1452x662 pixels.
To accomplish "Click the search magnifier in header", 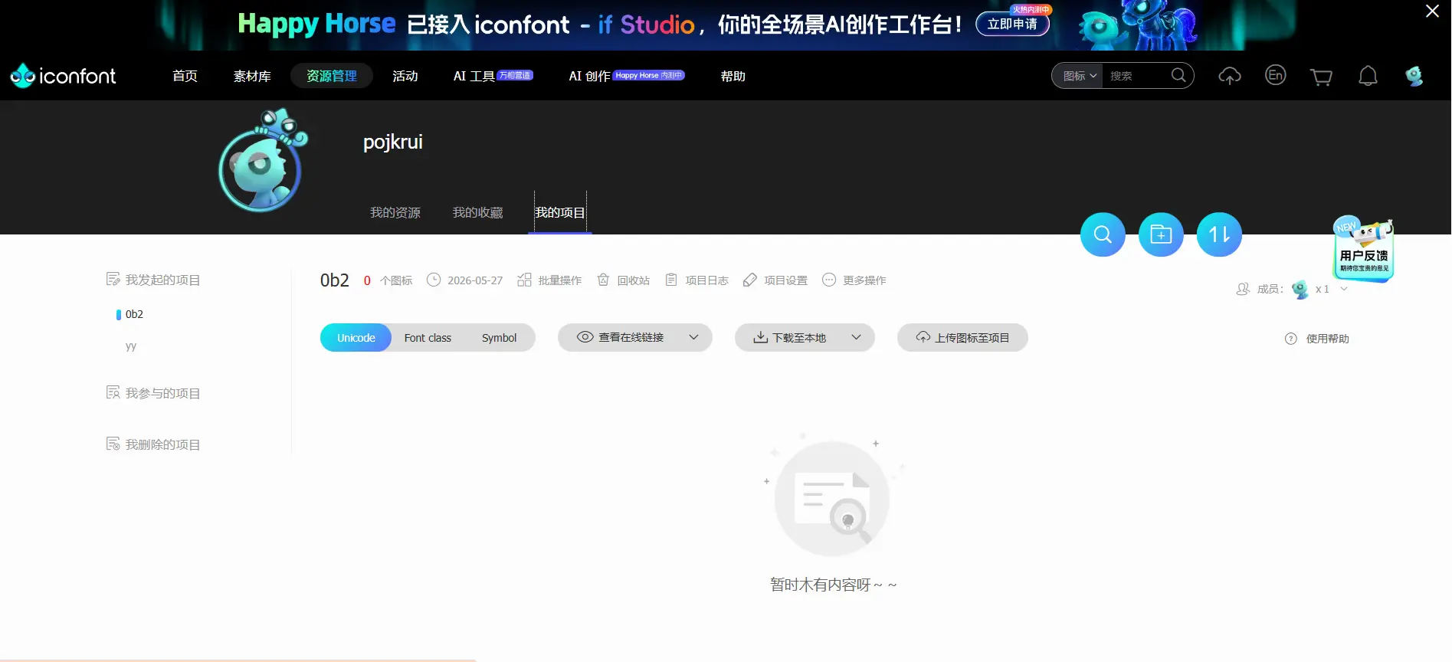I will [x=1178, y=75].
